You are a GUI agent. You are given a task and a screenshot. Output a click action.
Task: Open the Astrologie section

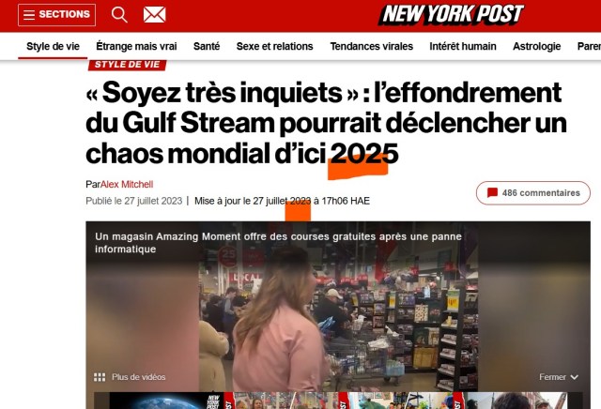(x=536, y=46)
